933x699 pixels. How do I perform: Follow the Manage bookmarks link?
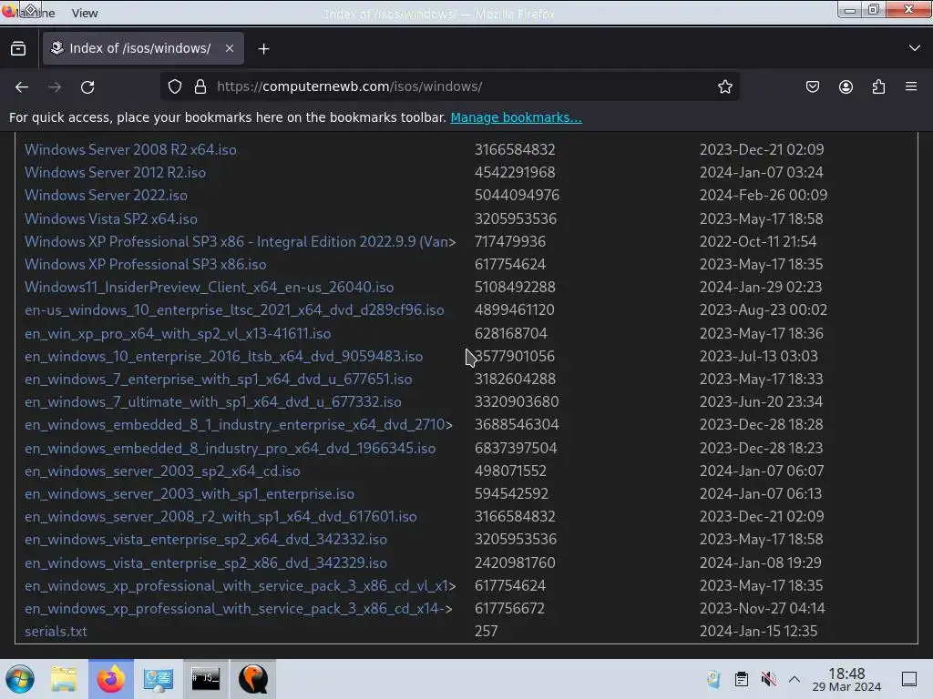516,117
